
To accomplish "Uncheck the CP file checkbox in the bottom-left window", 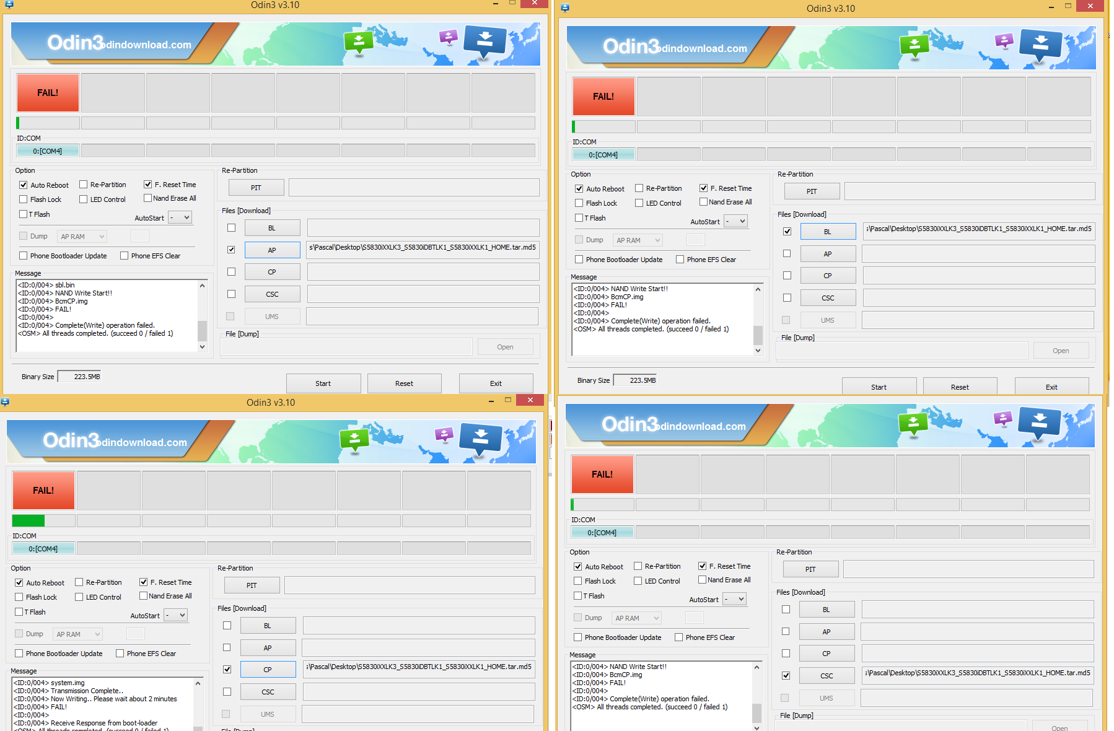I will pyautogui.click(x=227, y=670).
